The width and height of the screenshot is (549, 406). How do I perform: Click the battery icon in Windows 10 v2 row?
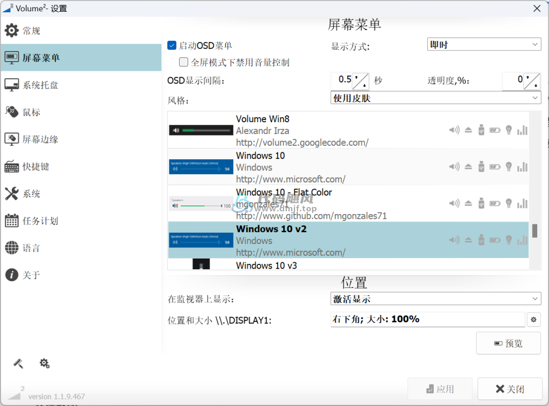click(x=495, y=240)
